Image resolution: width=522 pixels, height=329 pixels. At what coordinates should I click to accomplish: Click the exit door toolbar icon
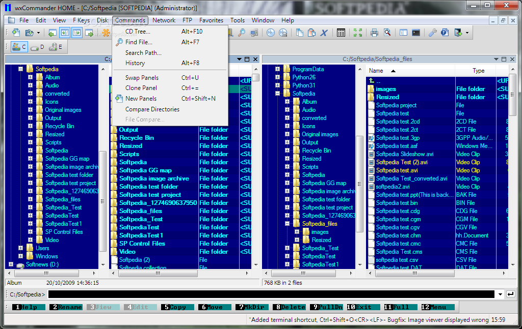point(458,33)
